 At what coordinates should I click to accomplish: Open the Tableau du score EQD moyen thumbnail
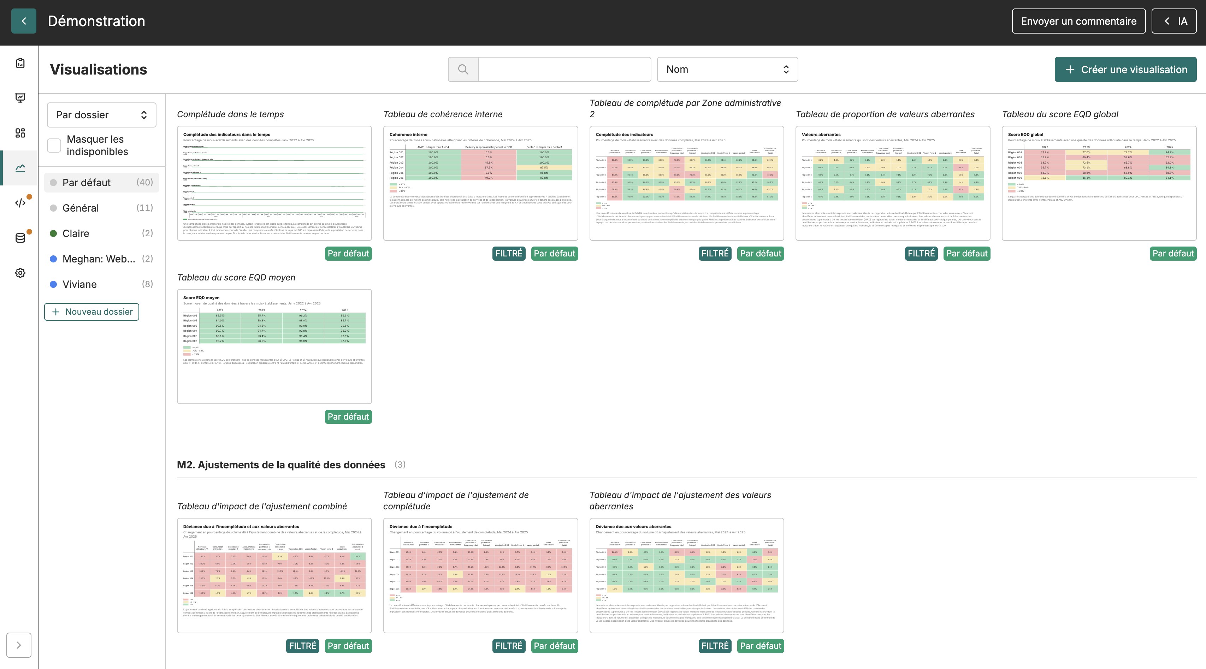click(x=274, y=347)
